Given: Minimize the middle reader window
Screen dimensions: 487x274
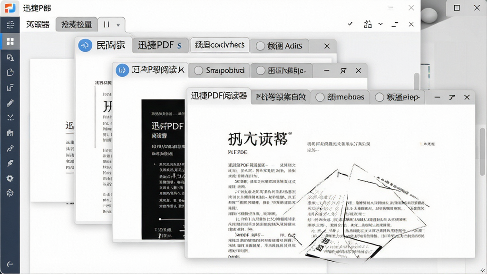Looking at the screenshot, I should click(x=326, y=70).
